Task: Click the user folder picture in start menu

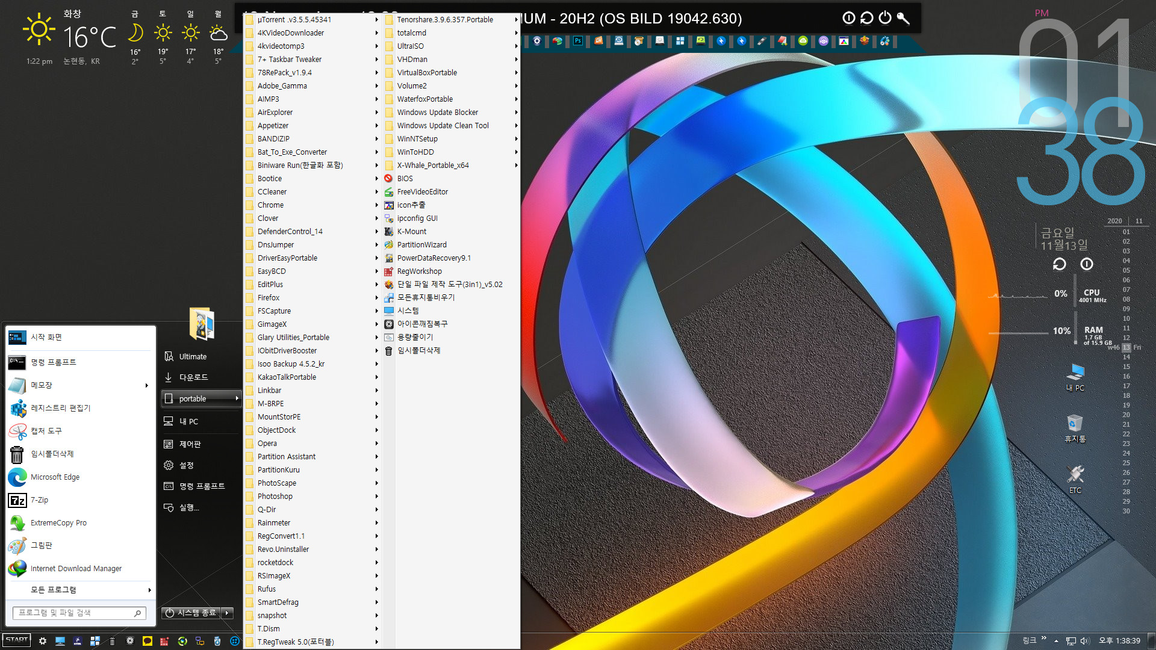Action: 202,324
